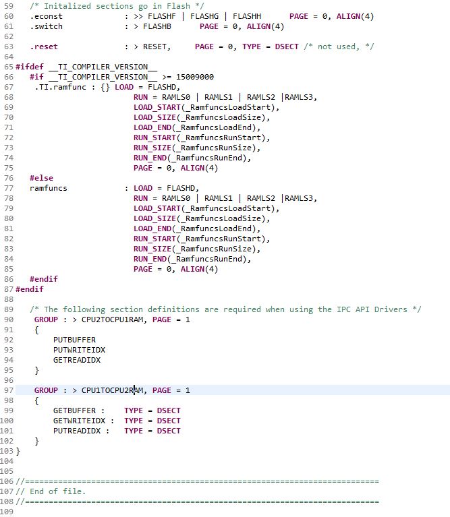This screenshot has width=450, height=517.
Task: Click the IPC API Drivers comment on line 89
Action: [x=225, y=309]
